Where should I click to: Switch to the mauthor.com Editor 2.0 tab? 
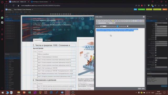19,2
